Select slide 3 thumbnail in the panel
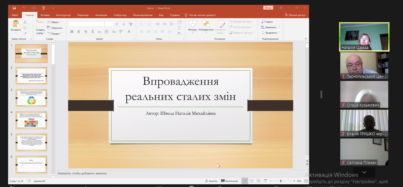 31,98
